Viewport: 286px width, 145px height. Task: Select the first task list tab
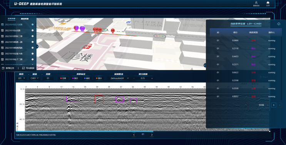tap(12, 19)
